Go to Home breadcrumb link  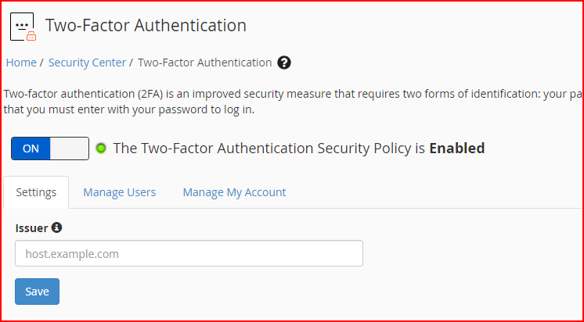point(21,63)
